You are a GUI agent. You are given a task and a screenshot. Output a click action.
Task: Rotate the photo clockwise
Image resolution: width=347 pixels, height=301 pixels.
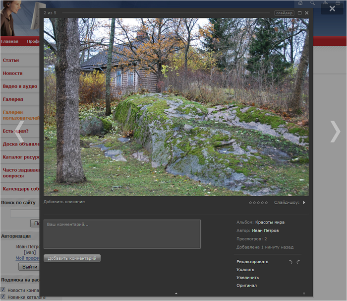pyautogui.click(x=298, y=262)
